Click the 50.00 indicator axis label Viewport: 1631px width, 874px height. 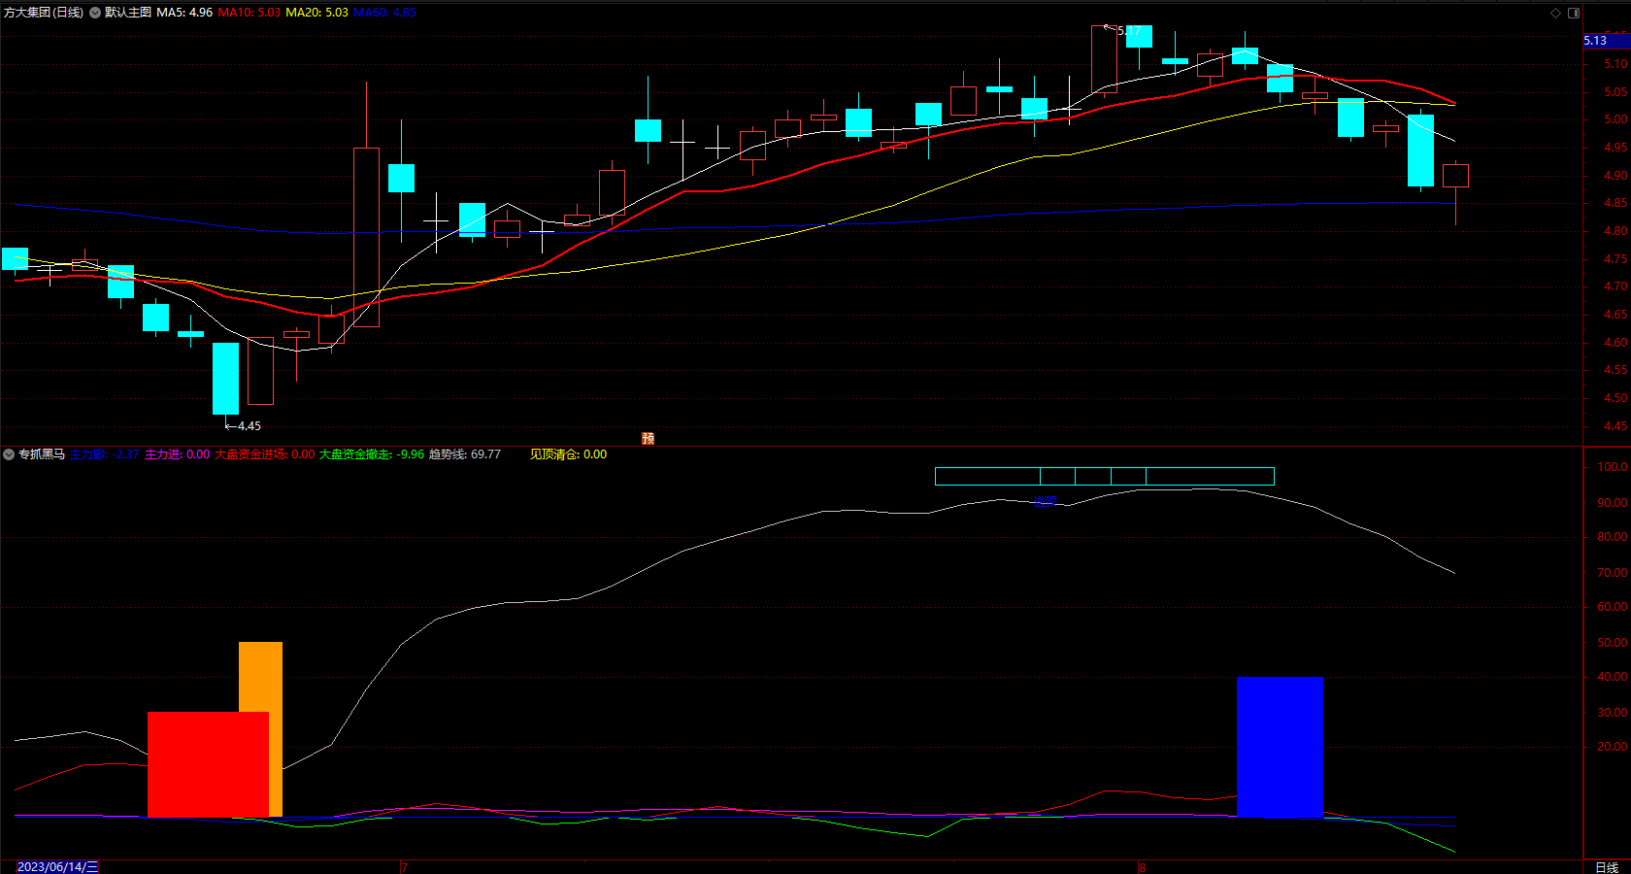pos(1613,643)
